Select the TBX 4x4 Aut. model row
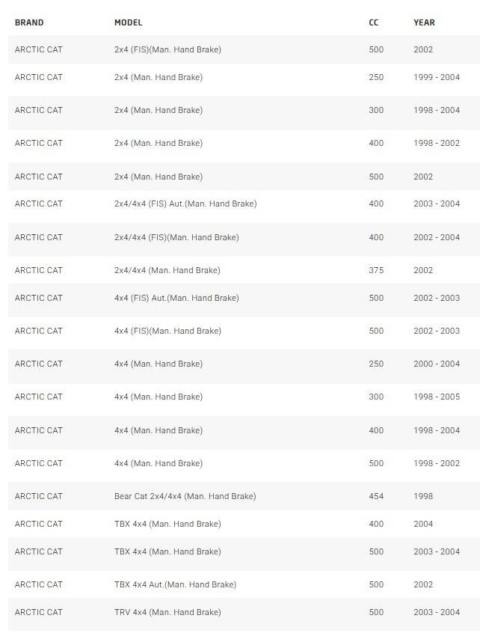The height and width of the screenshot is (639, 480). pos(175,584)
